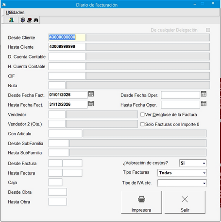Image resolution: width=221 pixels, height=222 pixels.
Task: Click the CIF input field
Action: pos(67,76)
